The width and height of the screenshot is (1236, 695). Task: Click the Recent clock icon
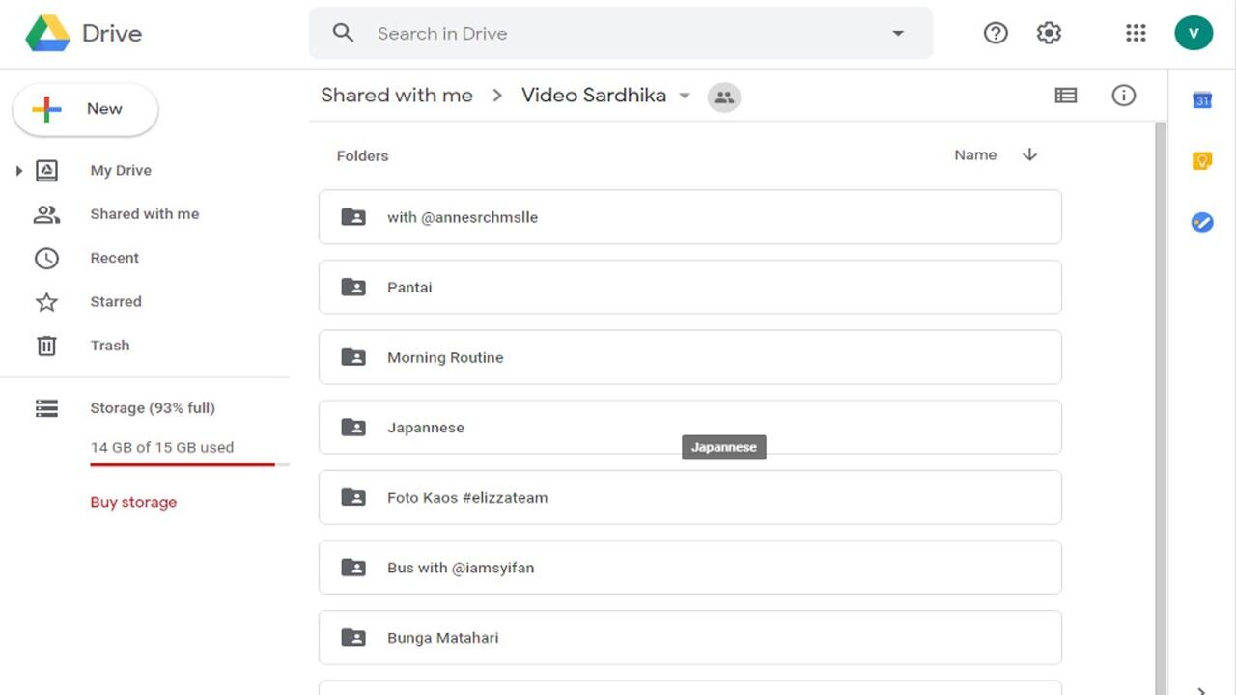[x=46, y=259]
